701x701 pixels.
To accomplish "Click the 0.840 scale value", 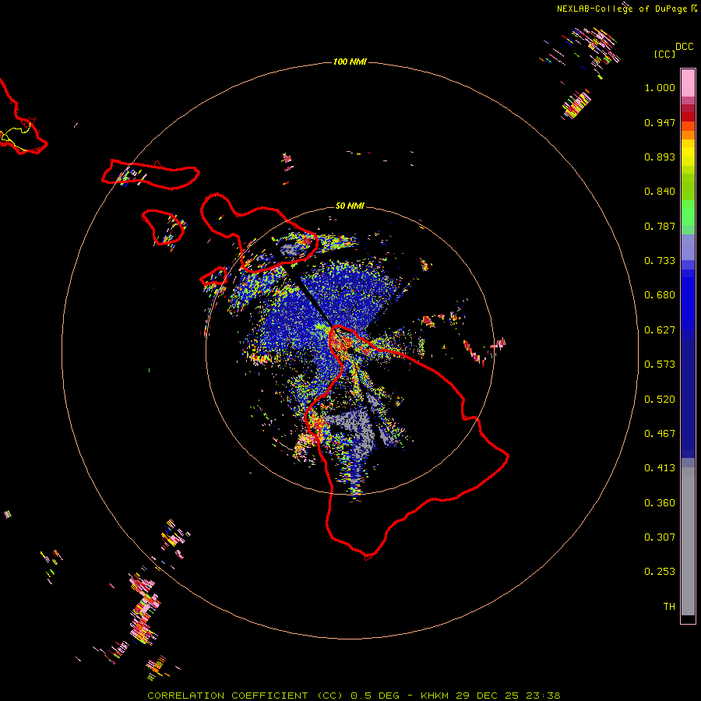I will point(660,192).
